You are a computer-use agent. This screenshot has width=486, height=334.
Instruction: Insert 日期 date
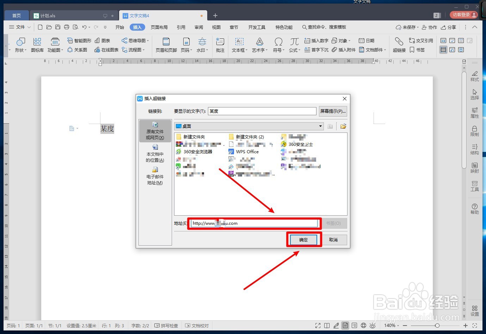[367, 41]
